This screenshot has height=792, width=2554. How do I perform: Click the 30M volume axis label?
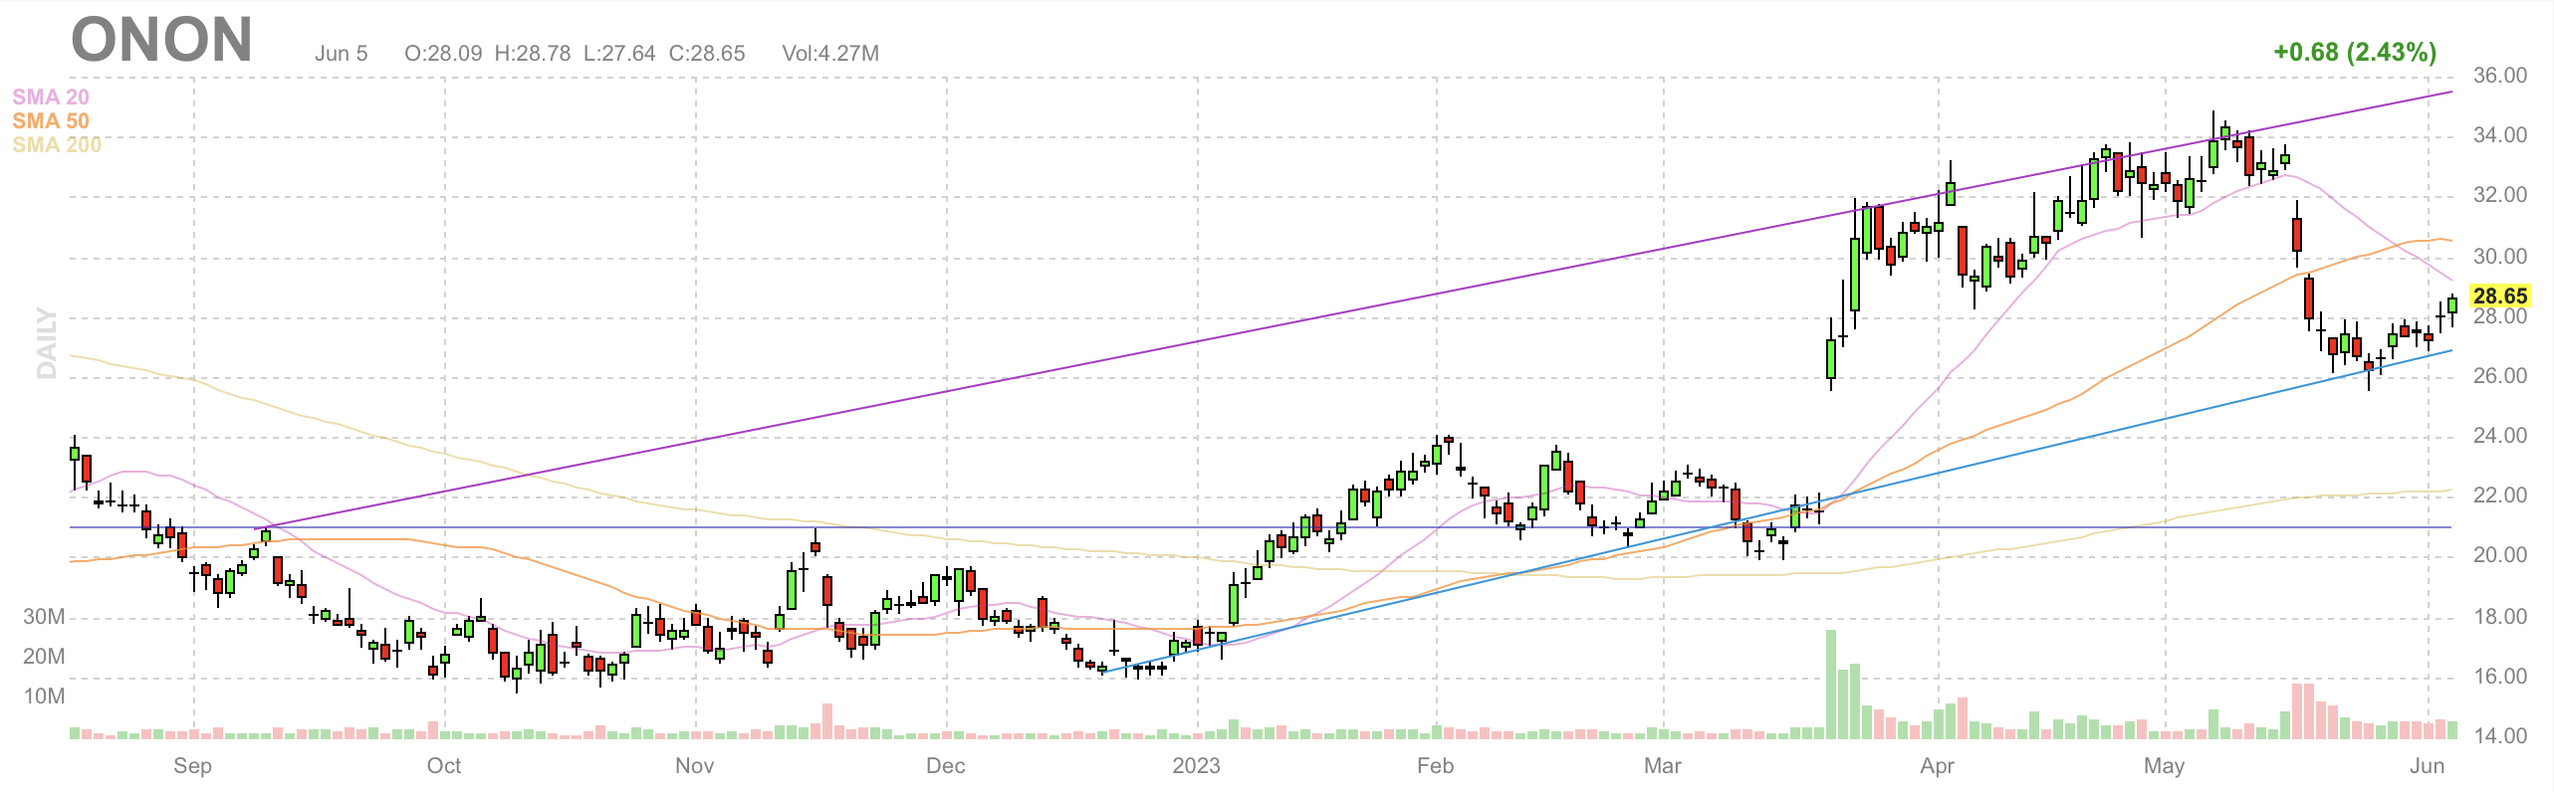click(44, 617)
